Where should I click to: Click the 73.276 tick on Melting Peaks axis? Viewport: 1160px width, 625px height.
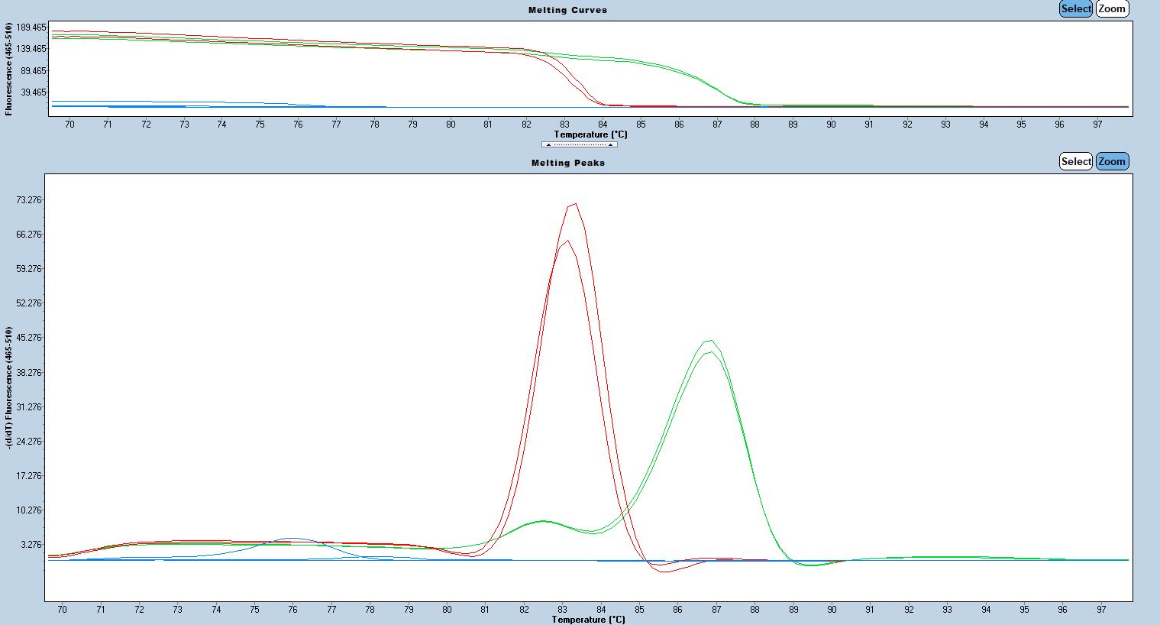click(29, 200)
